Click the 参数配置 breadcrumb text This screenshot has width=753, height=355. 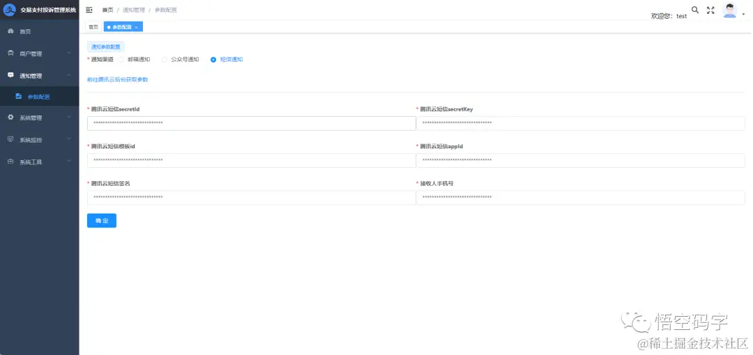[166, 10]
